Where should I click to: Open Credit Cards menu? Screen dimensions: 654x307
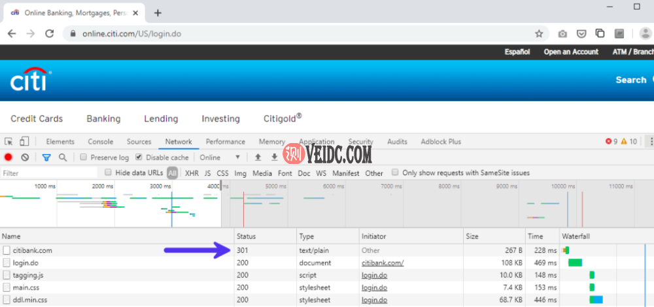37,119
